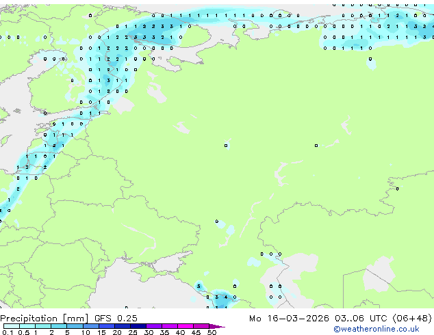Click the 10–15 mm blue legend swatch

91,326
